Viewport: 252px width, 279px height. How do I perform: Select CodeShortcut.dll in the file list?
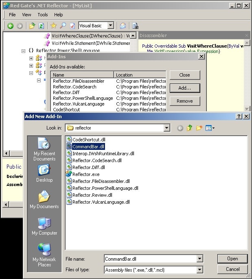coord(86,139)
